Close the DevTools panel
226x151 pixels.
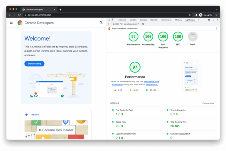point(217,20)
